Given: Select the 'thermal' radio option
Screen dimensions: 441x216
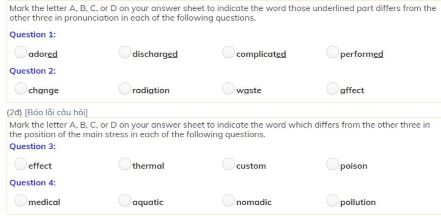Looking at the screenshot, I should point(124,164).
